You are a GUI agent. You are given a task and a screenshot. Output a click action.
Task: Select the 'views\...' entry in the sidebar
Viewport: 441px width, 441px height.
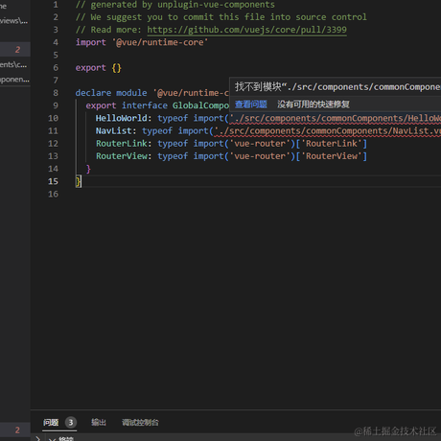[x=13, y=21]
